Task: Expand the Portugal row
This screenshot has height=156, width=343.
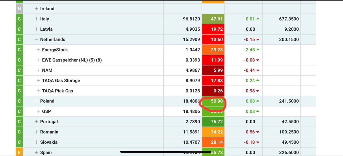Action: (x=36, y=122)
